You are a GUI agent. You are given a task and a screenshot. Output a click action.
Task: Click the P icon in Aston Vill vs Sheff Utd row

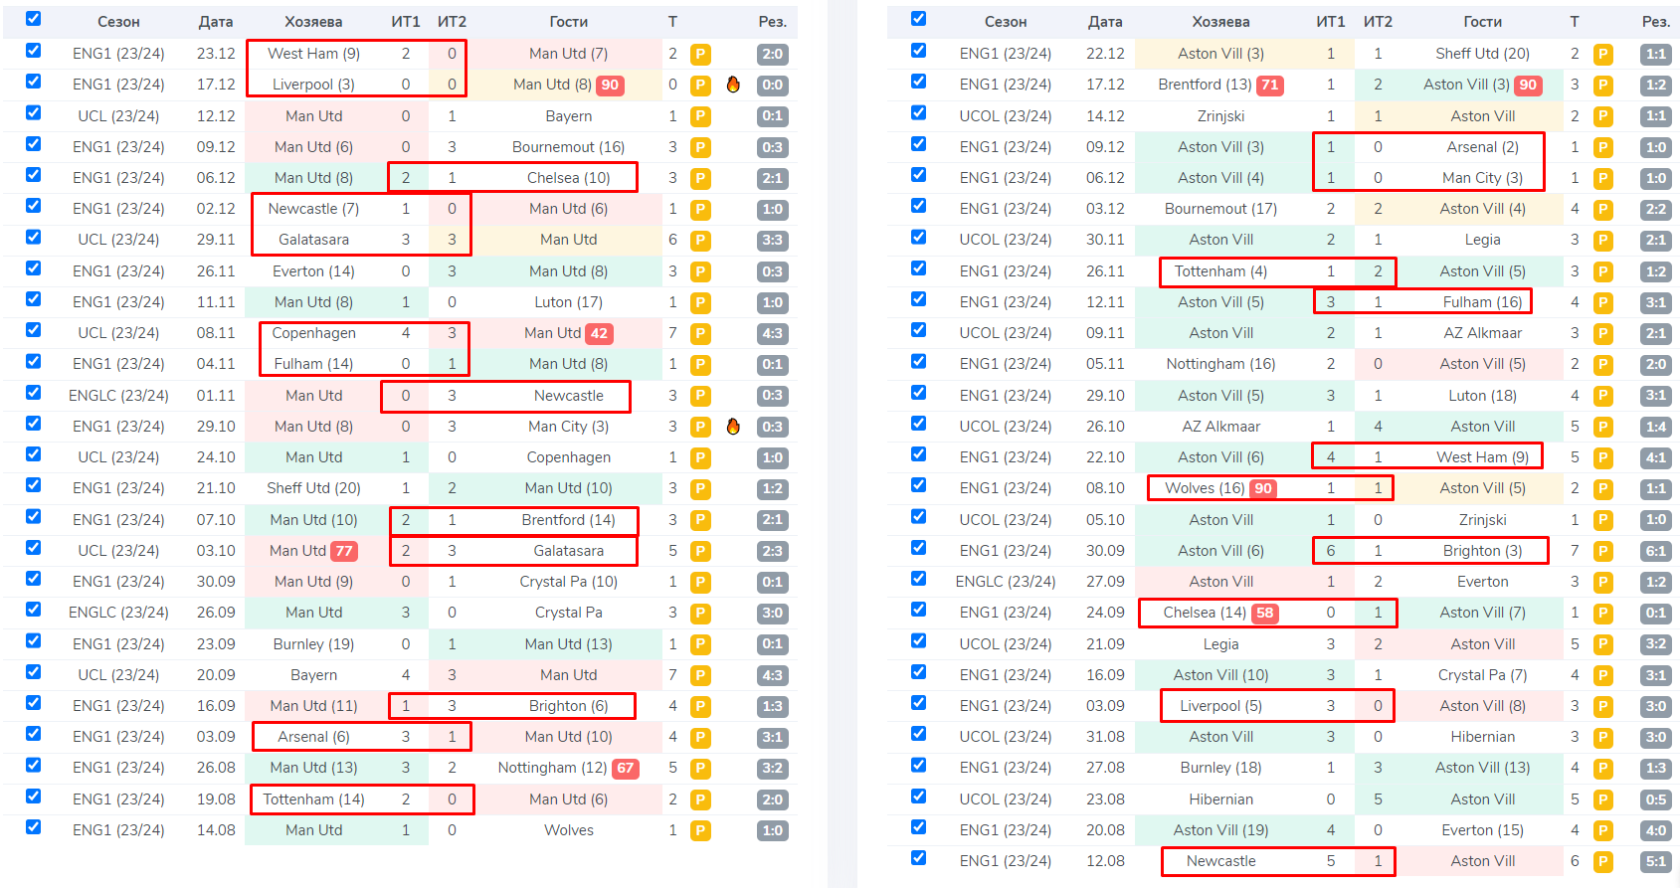tap(1603, 55)
